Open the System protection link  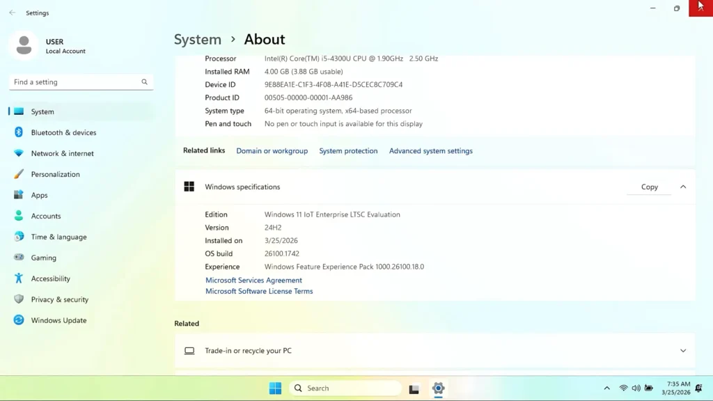348,151
